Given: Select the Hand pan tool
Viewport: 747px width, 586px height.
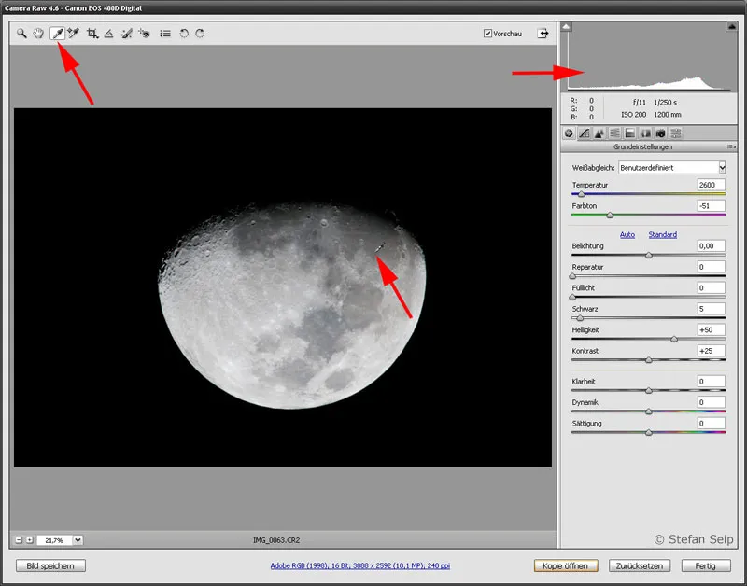Looking at the screenshot, I should [x=38, y=34].
